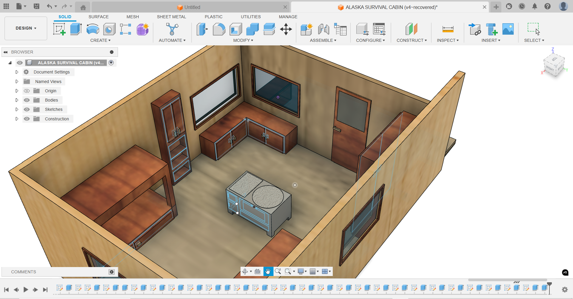The width and height of the screenshot is (573, 299).
Task: Click the Window Selection tool icon
Action: pos(534,29)
